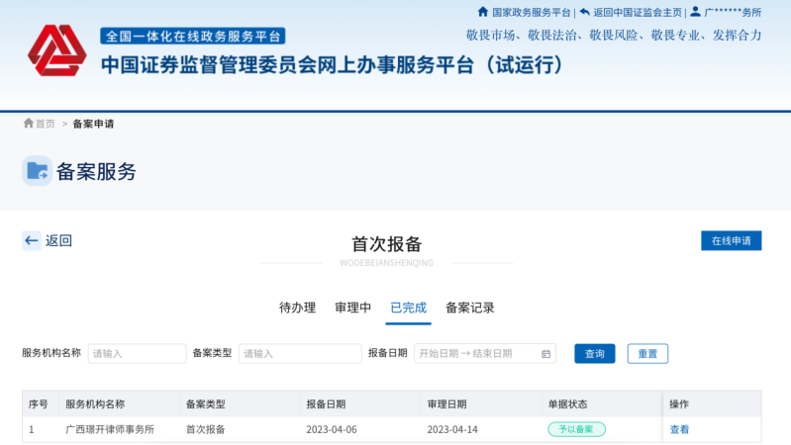Click the 查询 search button
Image resolution: width=791 pixels, height=445 pixels.
595,354
